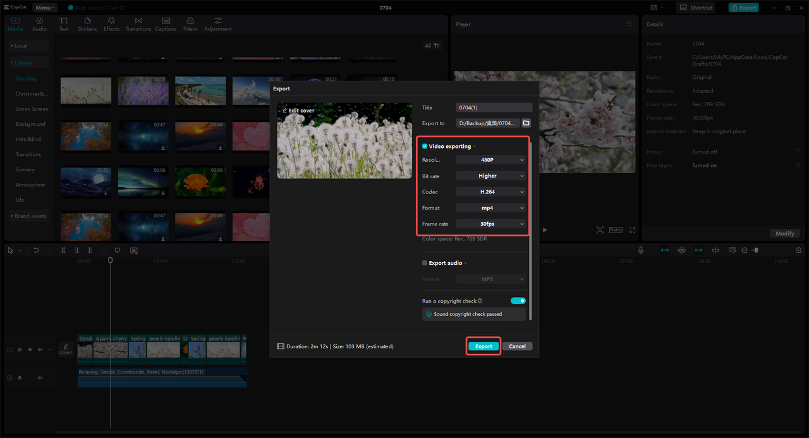Click the copyright check help icon

click(x=480, y=301)
